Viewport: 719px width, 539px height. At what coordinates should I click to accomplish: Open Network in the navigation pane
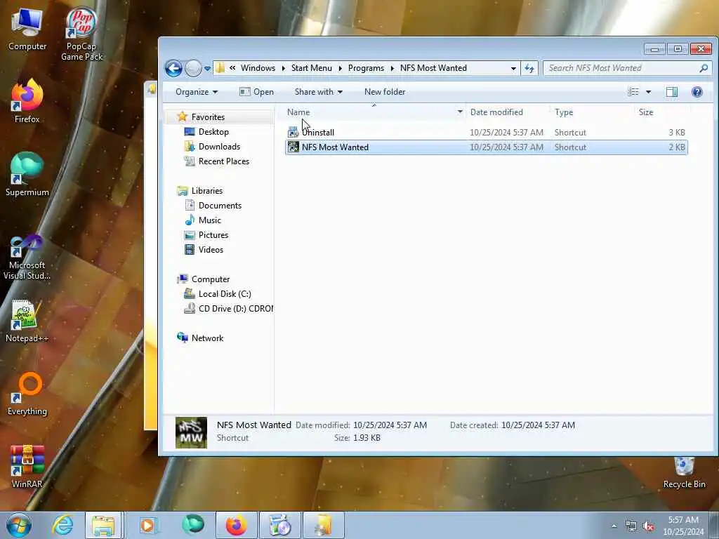[207, 338]
